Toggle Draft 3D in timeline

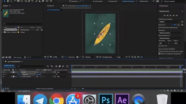(x=52, y=66)
